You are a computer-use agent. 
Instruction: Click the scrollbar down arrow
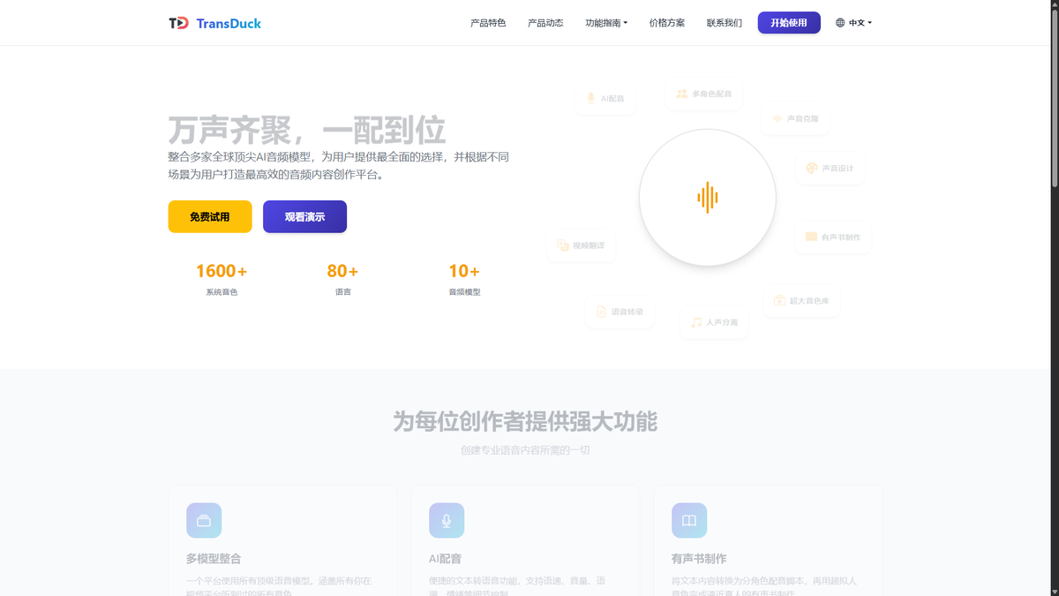tap(1054, 591)
